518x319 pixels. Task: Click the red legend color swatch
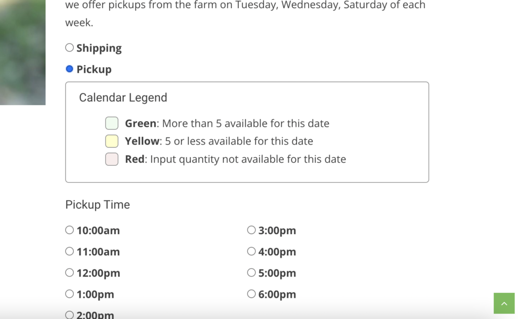click(x=112, y=159)
